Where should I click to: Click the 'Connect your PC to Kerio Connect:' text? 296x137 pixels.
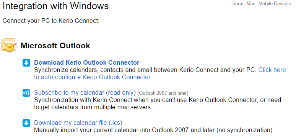(x=51, y=21)
